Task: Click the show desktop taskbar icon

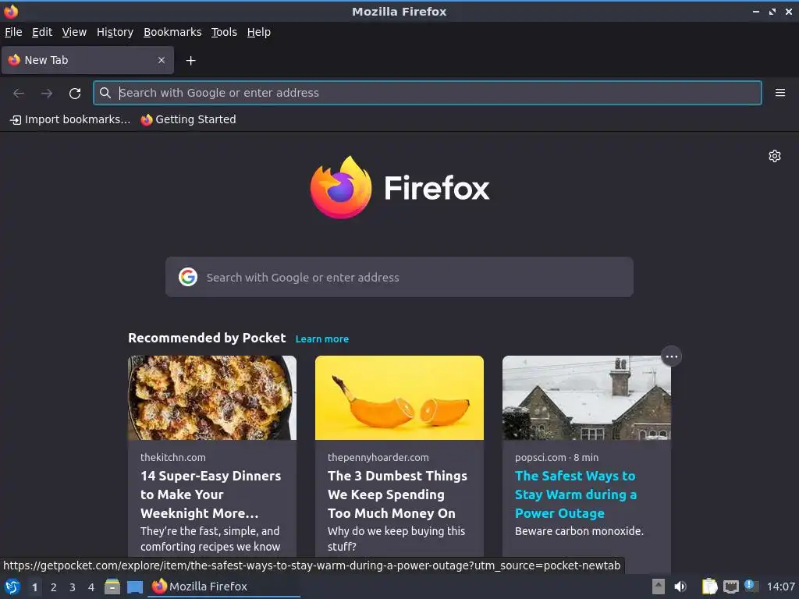Action: click(134, 587)
